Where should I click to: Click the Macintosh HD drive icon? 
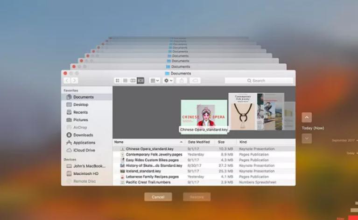point(69,173)
